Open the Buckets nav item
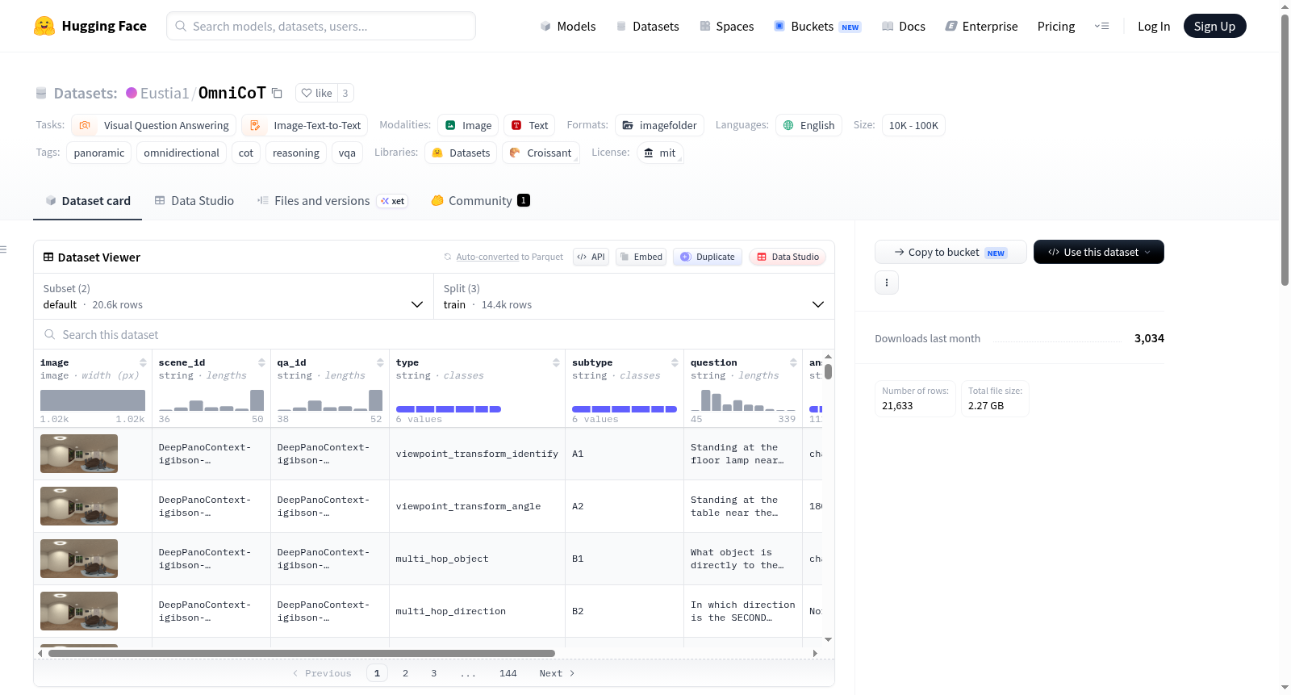Screen dimensions: 1291x695 click(817, 26)
